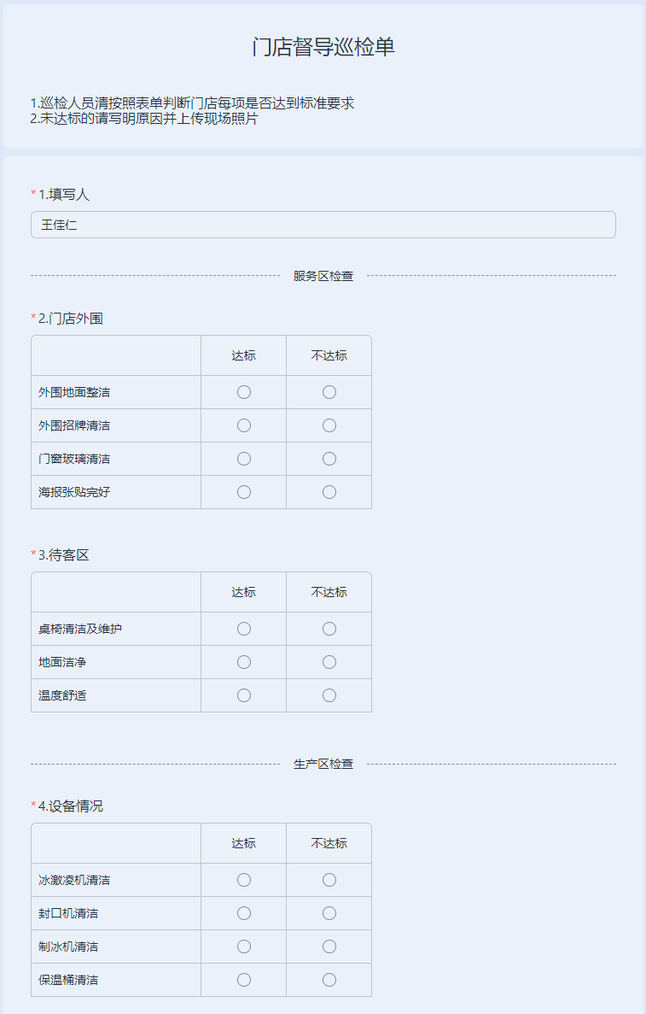Mark 外围地面整洁 as 达标
The image size is (646, 1014).
tap(243, 392)
